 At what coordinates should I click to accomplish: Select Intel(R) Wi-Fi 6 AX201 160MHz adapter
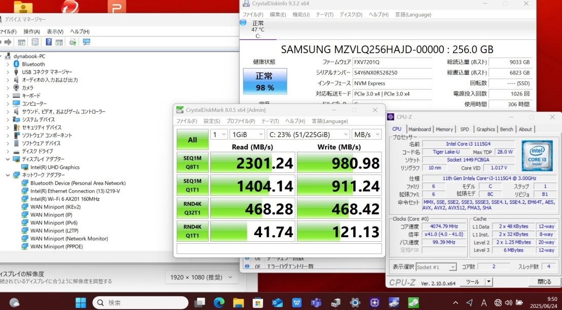click(65, 199)
